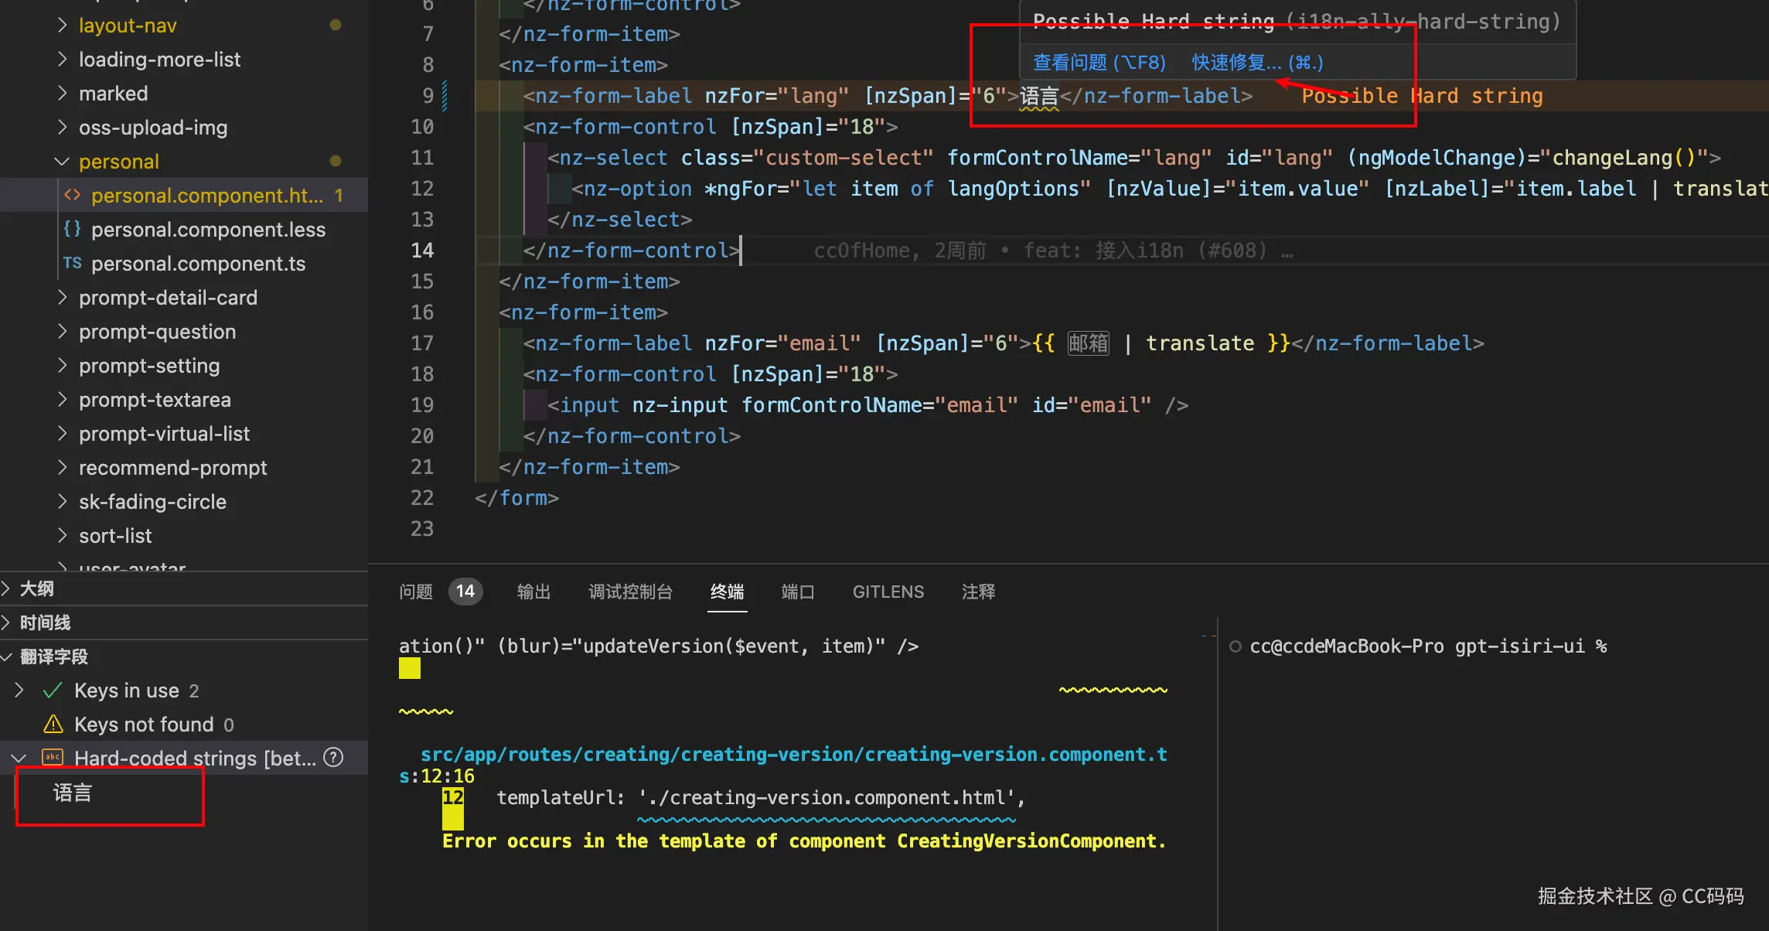Click the TS icon beside personal.component.ts
The image size is (1769, 931).
point(72,263)
